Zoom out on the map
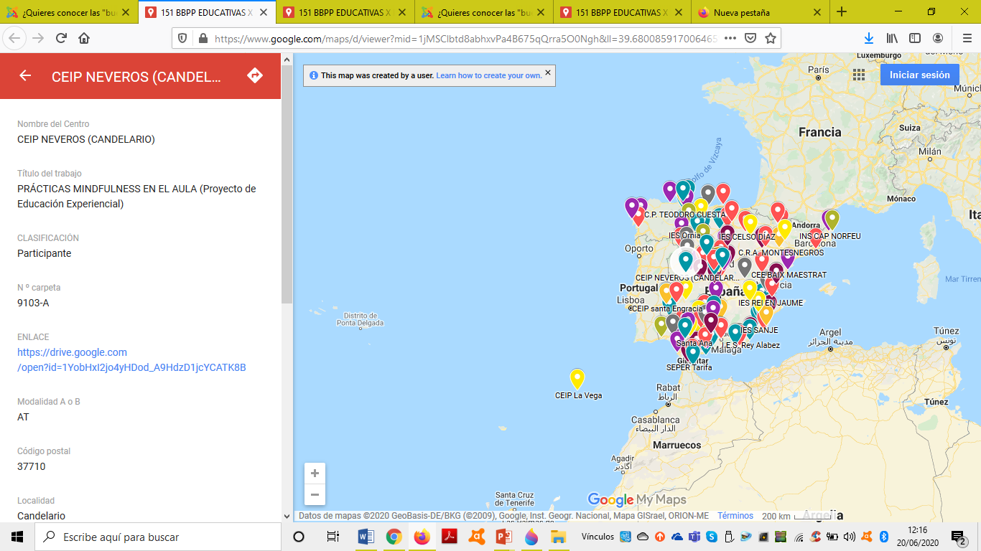Viewport: 981px width, 551px height. 315,494
